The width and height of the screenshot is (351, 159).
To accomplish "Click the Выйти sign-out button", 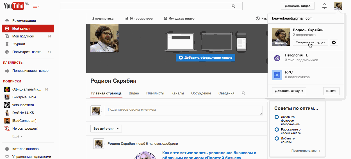I will (x=331, y=91).
